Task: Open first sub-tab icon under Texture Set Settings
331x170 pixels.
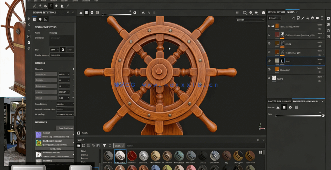Action: [x=34, y=19]
